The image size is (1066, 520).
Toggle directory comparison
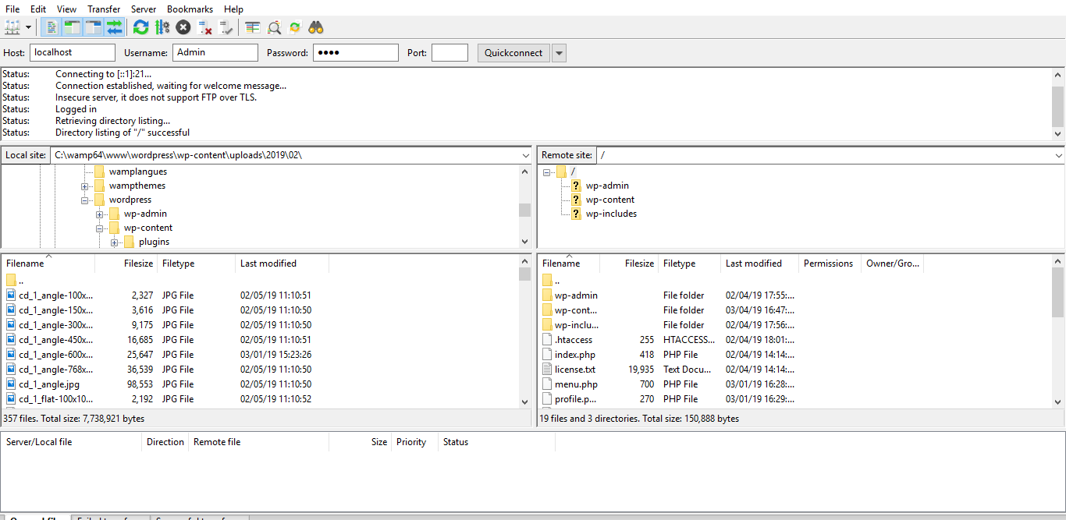point(274,27)
